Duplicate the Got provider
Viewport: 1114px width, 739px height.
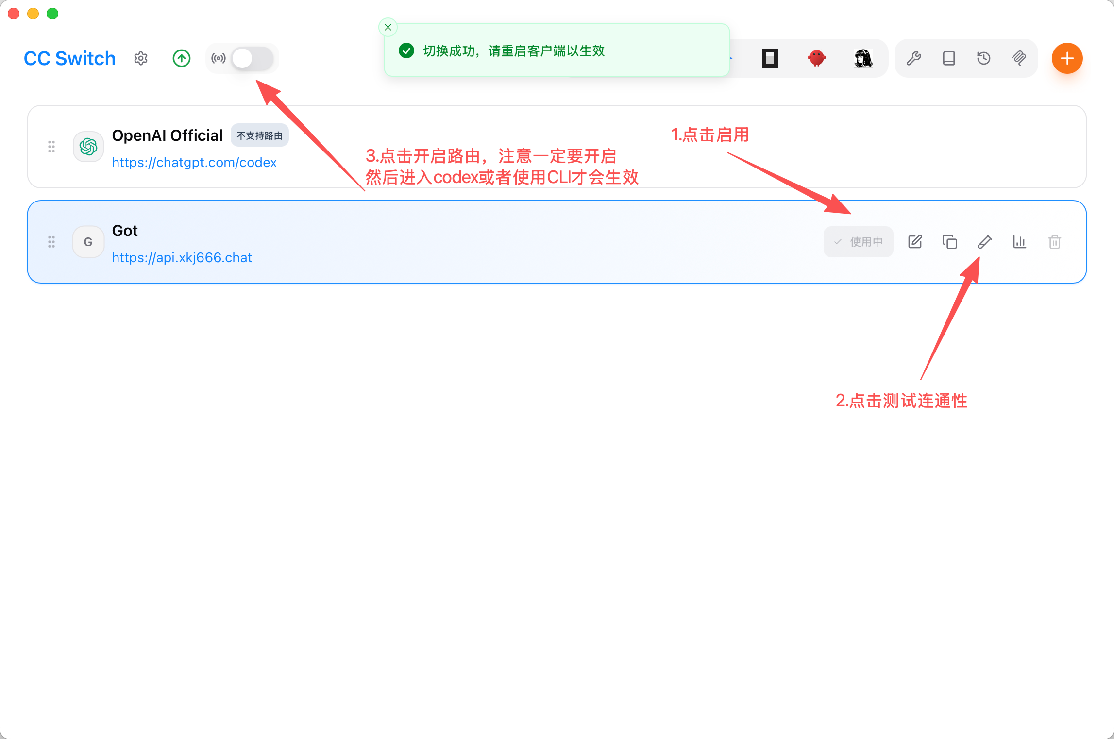pyautogui.click(x=950, y=242)
